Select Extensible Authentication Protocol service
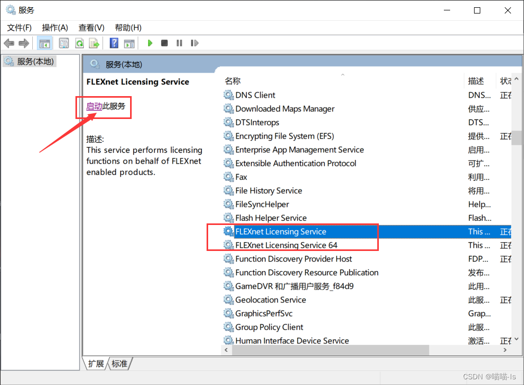This screenshot has width=524, height=385. [367, 164]
